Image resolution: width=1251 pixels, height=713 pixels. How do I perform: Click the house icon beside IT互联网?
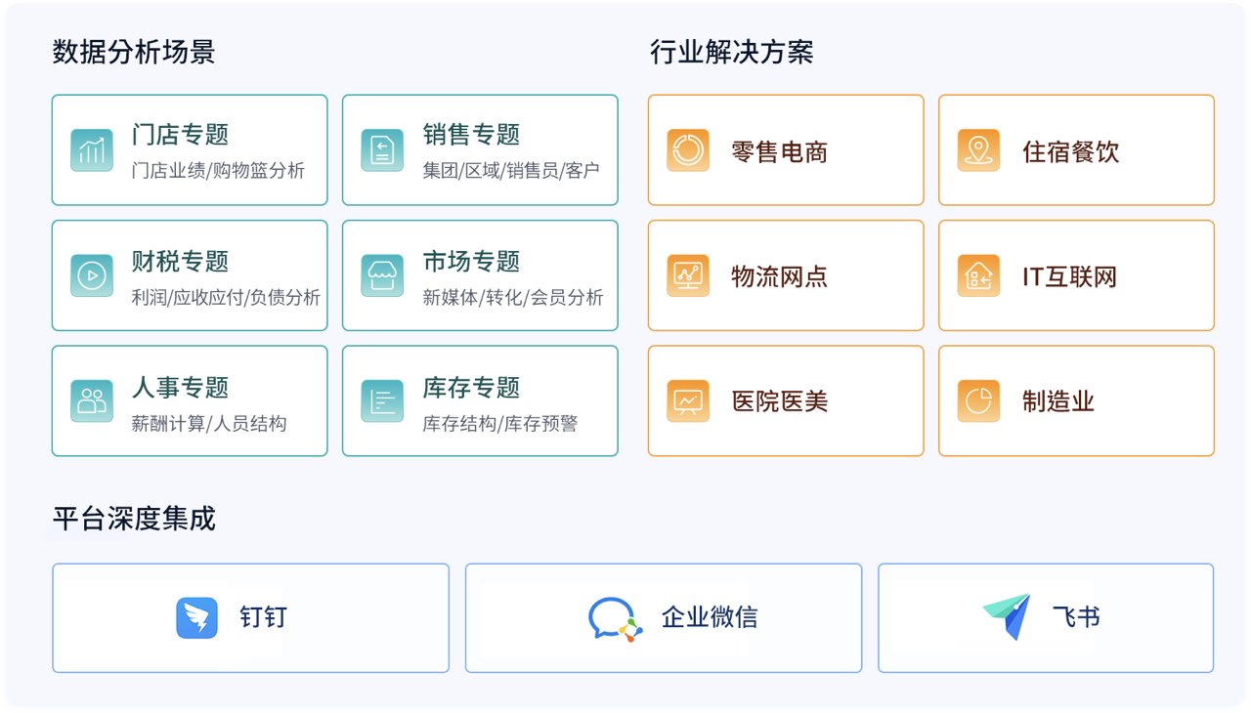978,275
